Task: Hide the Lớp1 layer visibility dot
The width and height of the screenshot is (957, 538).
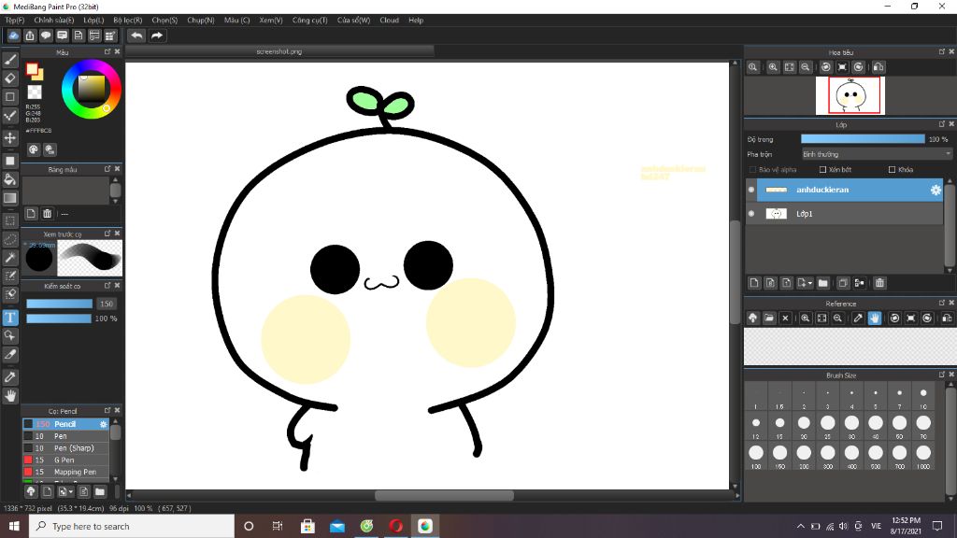Action: (x=751, y=214)
